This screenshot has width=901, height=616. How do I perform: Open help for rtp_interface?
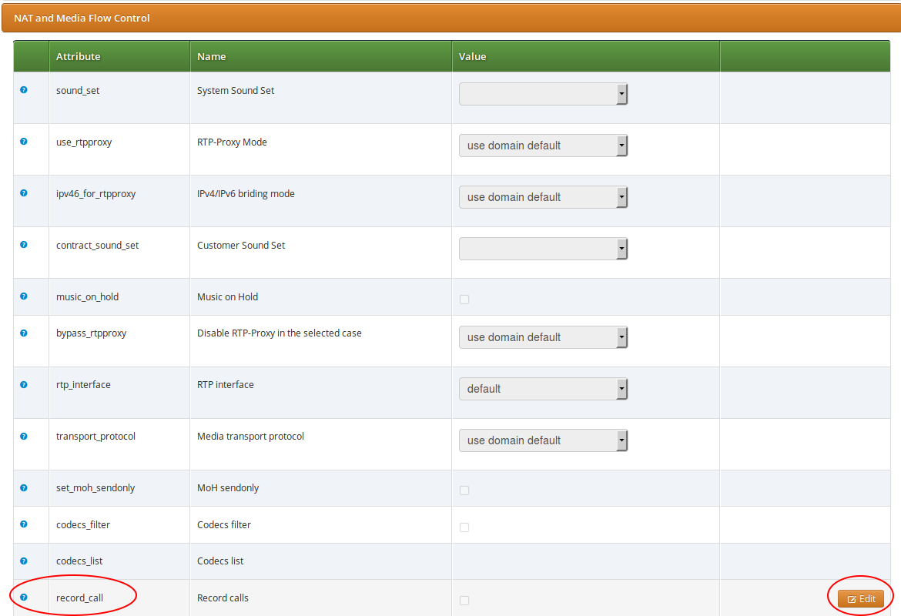pos(23,384)
